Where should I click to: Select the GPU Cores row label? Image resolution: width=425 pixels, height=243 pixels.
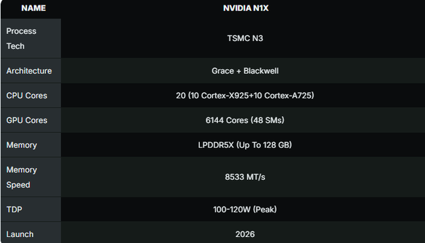pyautogui.click(x=27, y=120)
